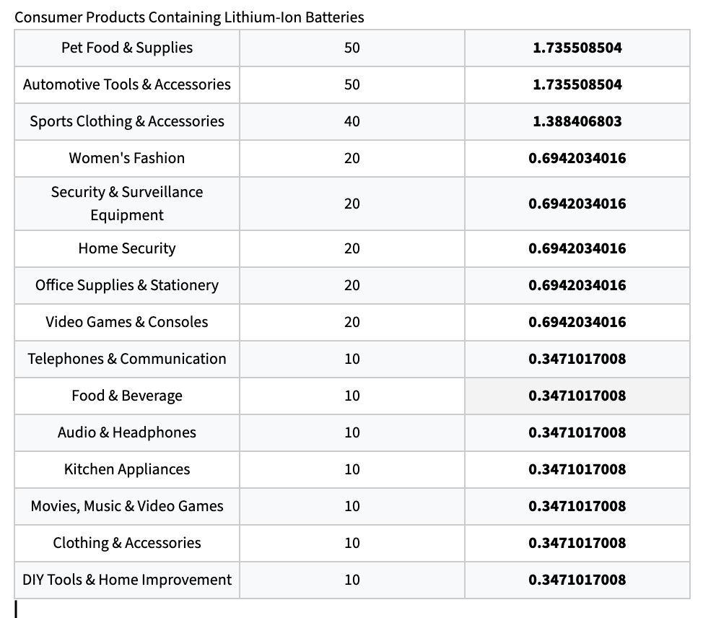Screen dimensions: 716x618
Task: Select the Home Security cell
Action: pyautogui.click(x=127, y=248)
